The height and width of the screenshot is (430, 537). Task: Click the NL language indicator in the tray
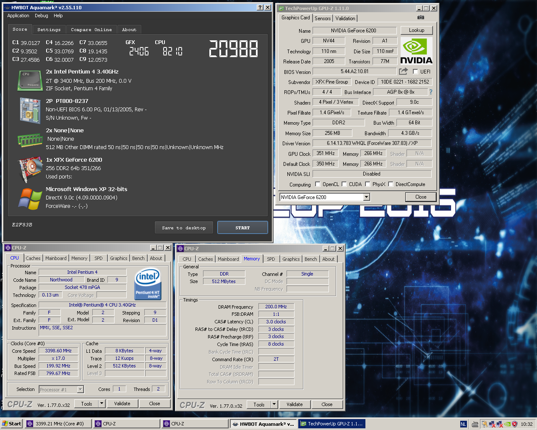463,424
